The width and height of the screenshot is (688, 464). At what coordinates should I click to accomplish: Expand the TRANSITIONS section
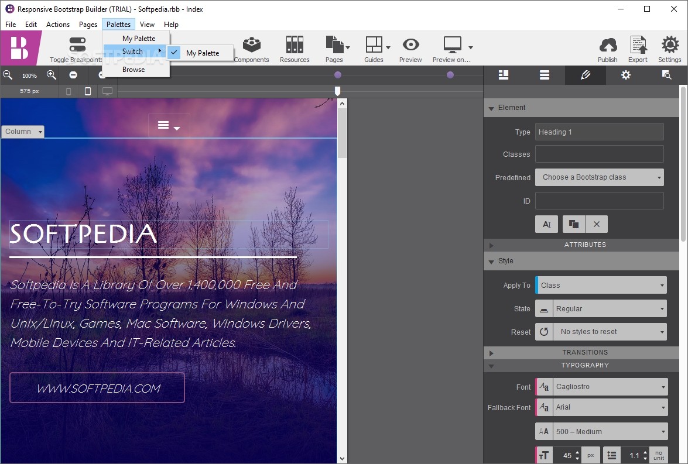coord(491,353)
